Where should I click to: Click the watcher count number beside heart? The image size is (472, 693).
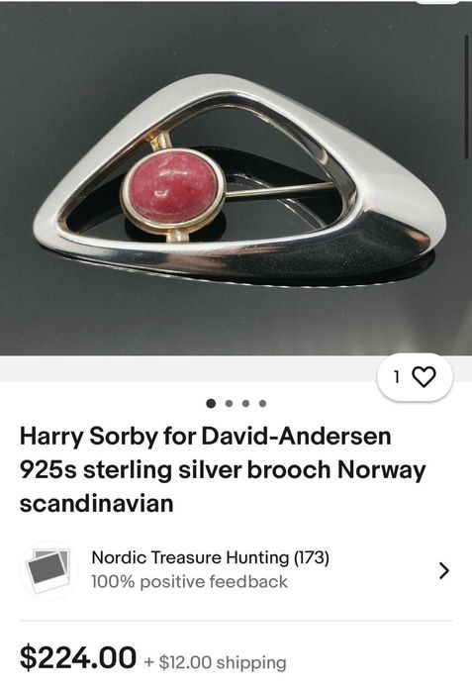click(397, 377)
